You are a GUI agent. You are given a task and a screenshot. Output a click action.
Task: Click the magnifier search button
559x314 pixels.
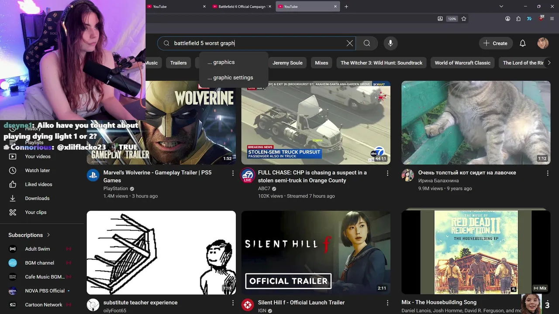(x=367, y=43)
